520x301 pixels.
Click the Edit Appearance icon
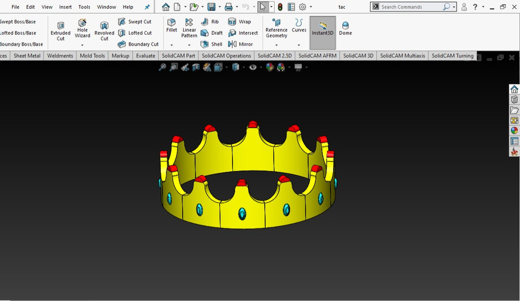[x=270, y=67]
